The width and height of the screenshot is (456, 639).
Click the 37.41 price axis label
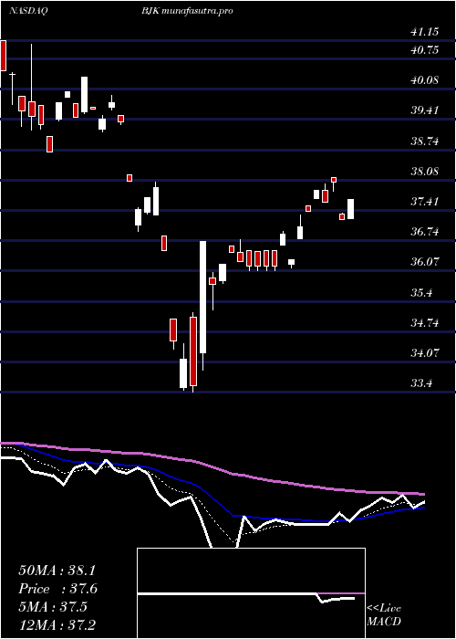tap(425, 202)
